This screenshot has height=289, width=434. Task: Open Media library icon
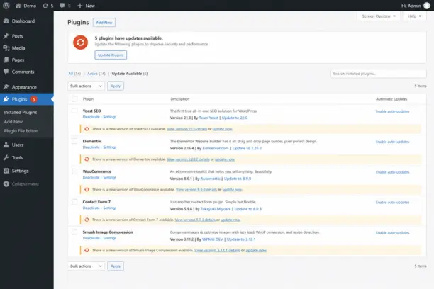tap(6, 48)
